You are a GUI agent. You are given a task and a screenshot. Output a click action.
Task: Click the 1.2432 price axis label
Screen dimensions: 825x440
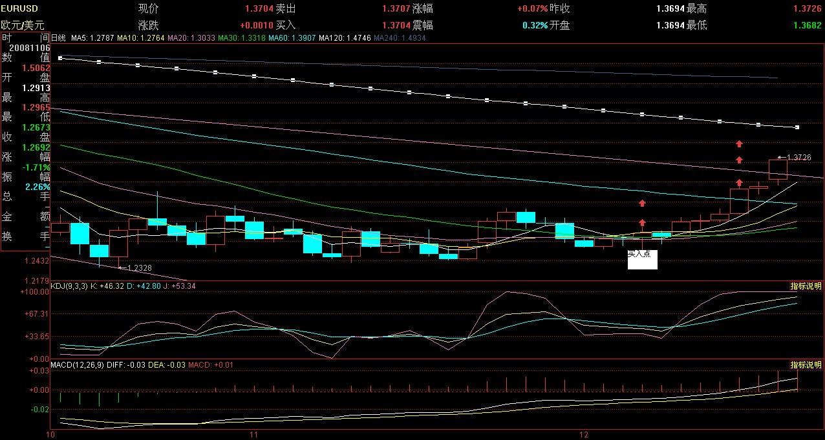pyautogui.click(x=36, y=261)
